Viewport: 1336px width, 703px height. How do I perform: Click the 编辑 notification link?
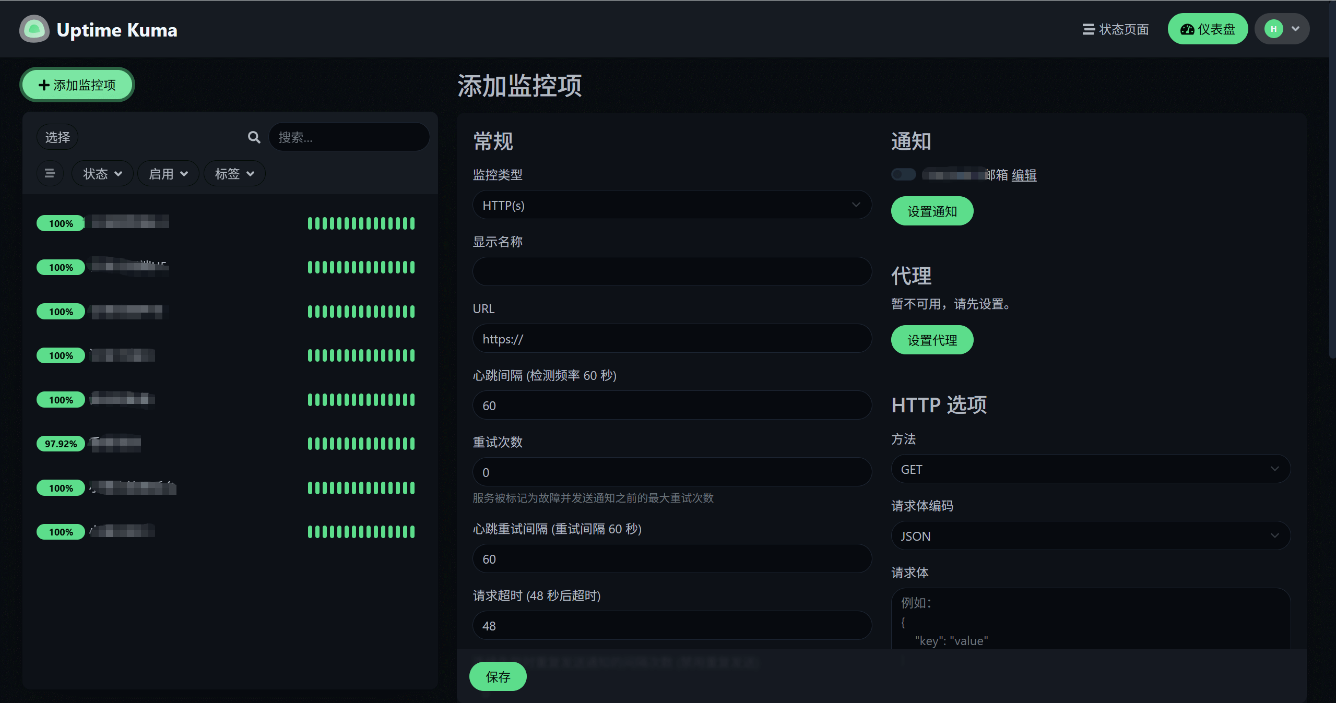click(x=1024, y=175)
